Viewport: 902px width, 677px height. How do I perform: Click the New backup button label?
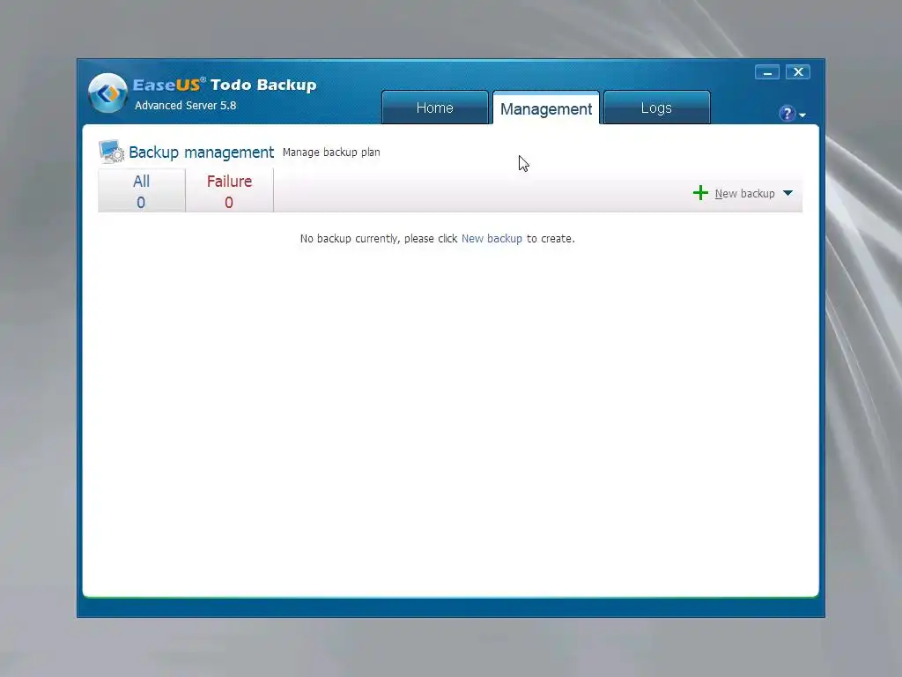pos(744,193)
